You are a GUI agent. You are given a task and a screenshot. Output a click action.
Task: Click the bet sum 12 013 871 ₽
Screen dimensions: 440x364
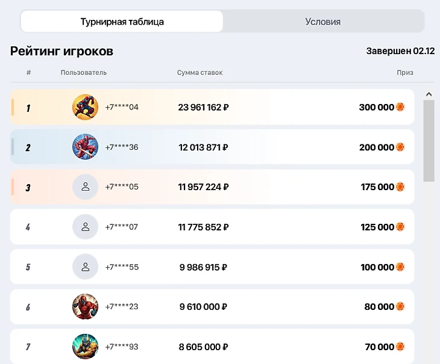coord(204,147)
